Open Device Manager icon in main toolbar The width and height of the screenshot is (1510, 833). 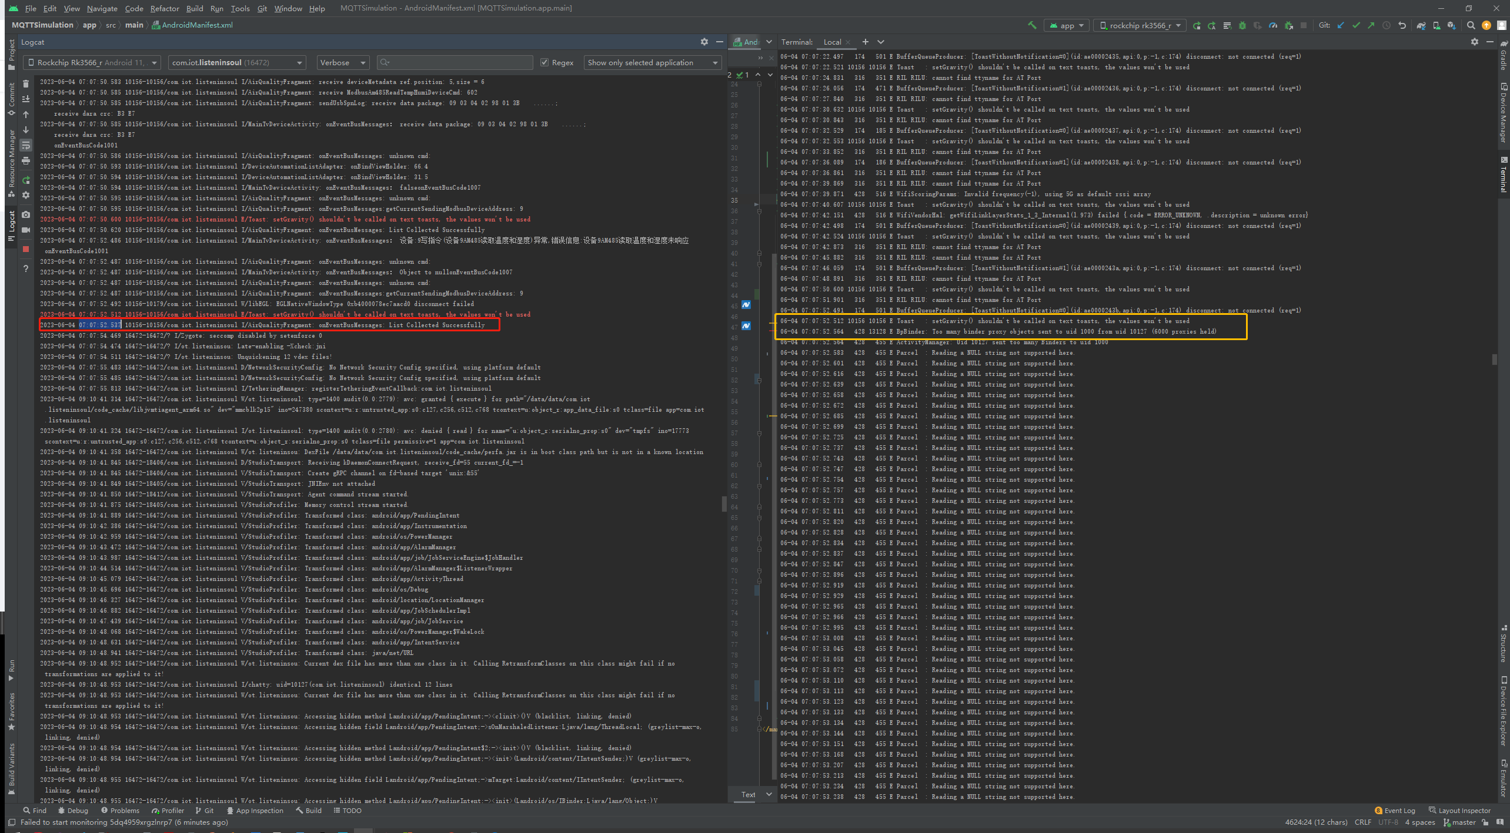(1436, 25)
